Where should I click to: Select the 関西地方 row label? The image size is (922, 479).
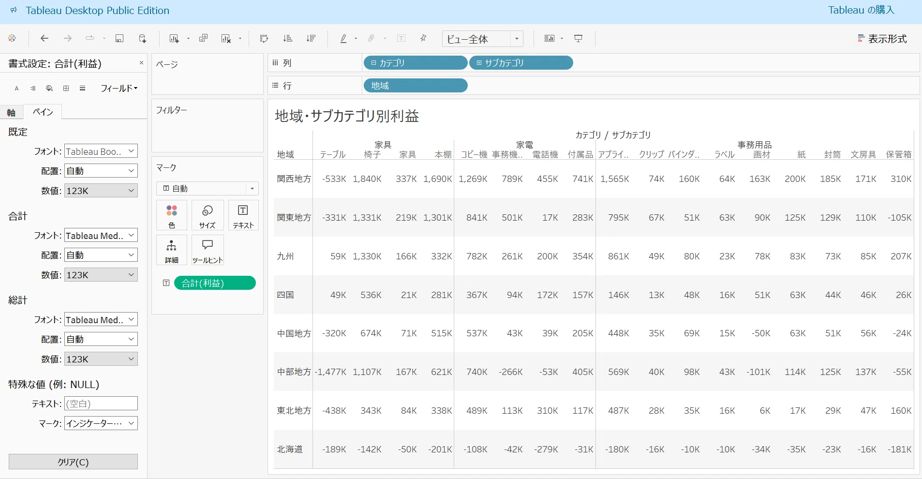294,179
